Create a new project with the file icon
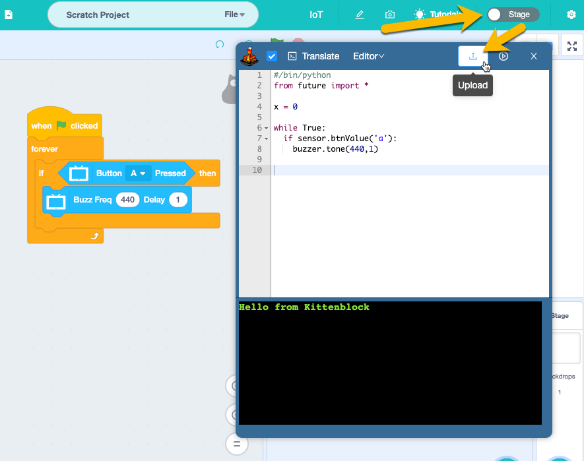Screen dimensions: 584x461 9,14
